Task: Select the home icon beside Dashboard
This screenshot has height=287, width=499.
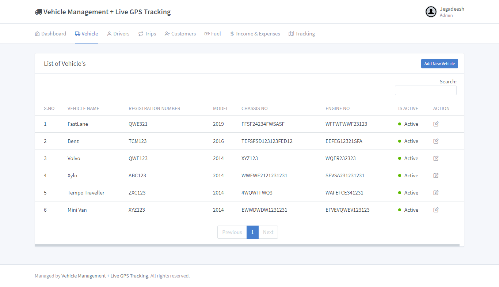Action: tap(37, 33)
